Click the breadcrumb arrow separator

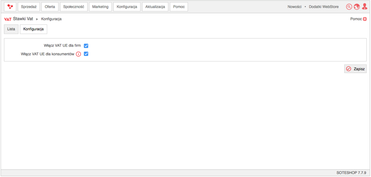tap(37, 19)
